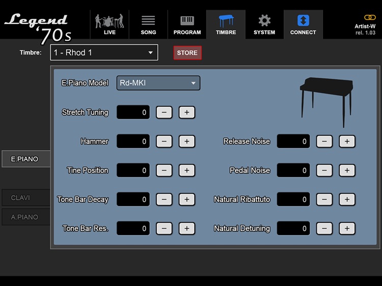Increase Natural Detuning value
This screenshot has width=382, height=286.
click(x=347, y=228)
